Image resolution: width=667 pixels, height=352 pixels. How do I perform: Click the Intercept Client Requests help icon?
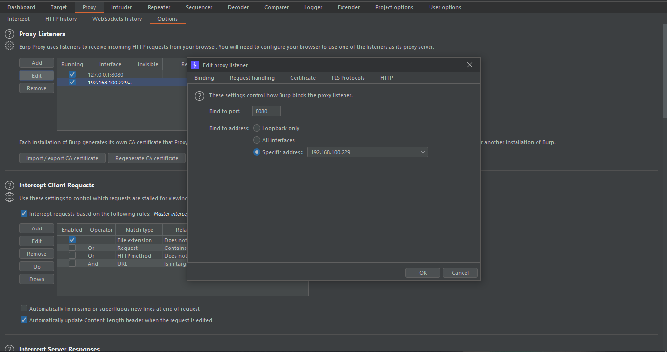pos(9,186)
